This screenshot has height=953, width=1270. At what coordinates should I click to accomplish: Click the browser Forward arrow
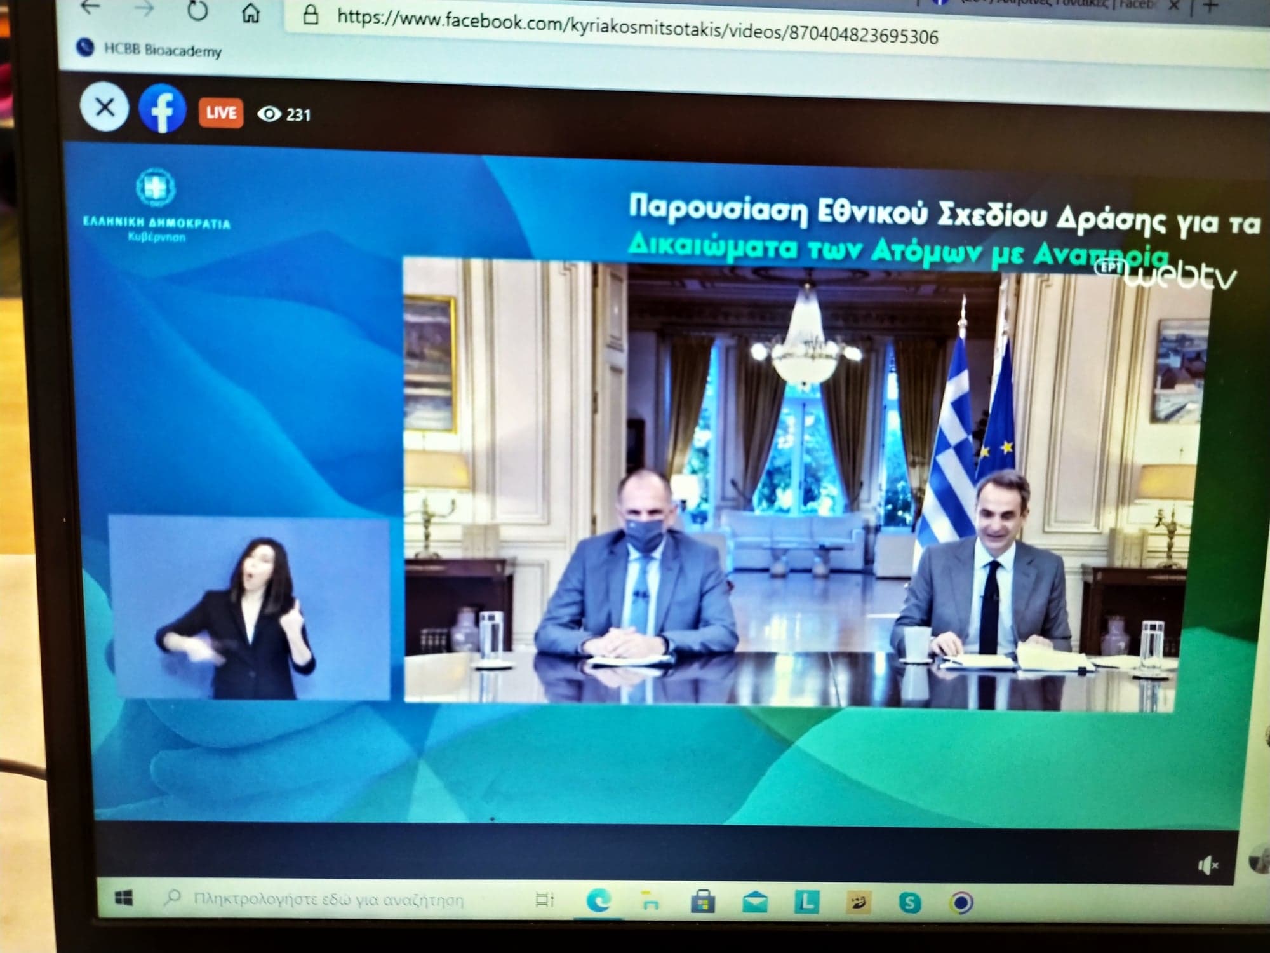pos(145,9)
